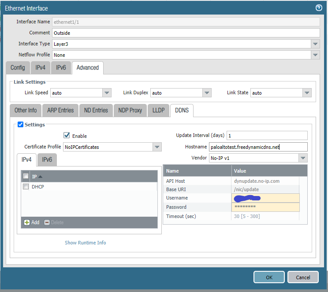Viewport: 328px width, 292px height.
Task: Select the DHCP row checkbox
Action: click(26, 187)
